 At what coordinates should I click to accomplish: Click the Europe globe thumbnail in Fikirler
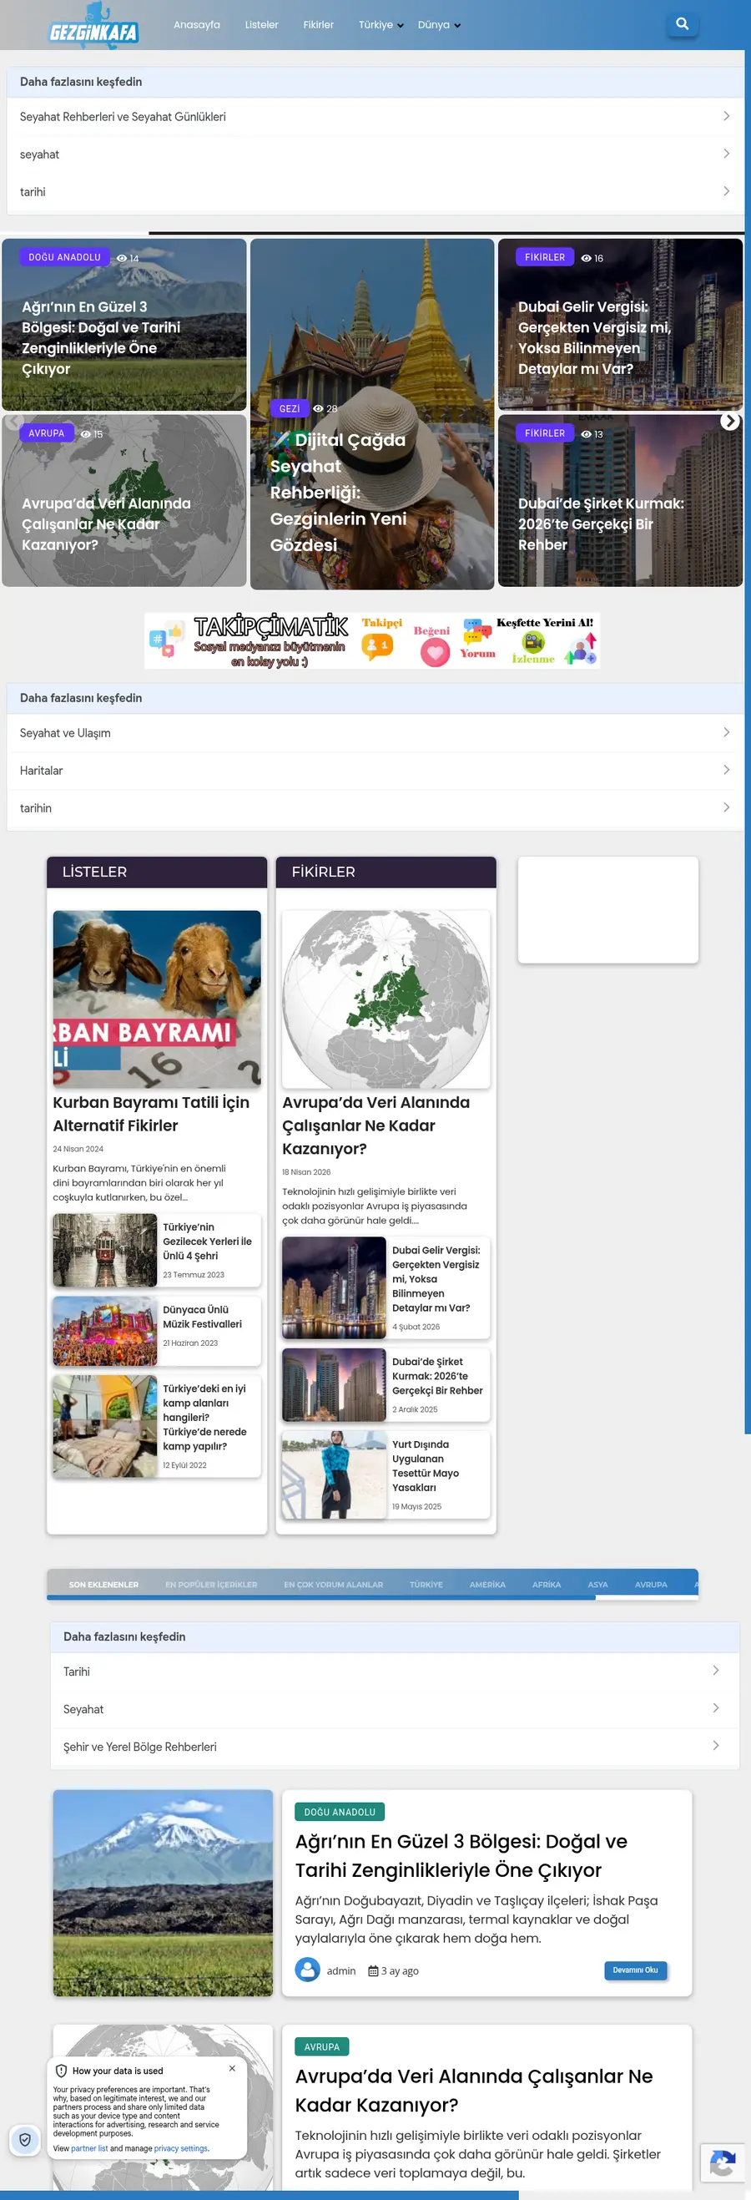[386, 999]
